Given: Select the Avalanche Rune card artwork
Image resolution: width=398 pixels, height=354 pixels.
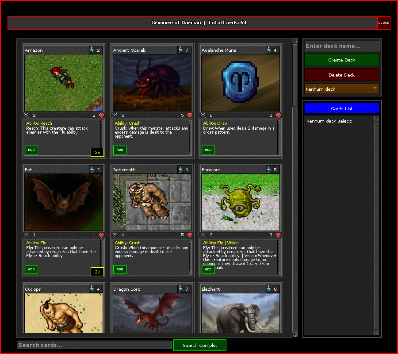Looking at the screenshot, I should click(241, 83).
